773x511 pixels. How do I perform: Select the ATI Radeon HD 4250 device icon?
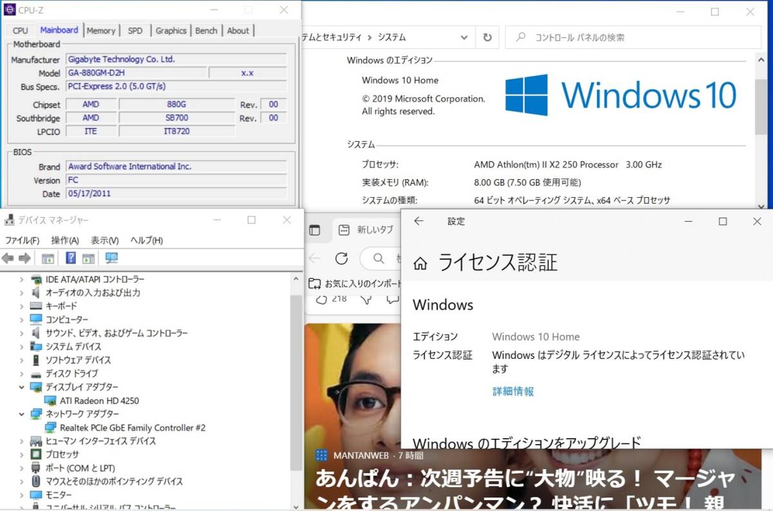pyautogui.click(x=50, y=400)
